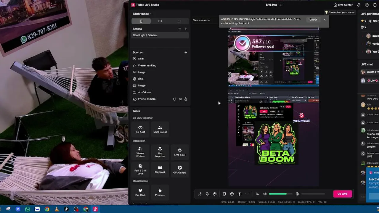Click the media music overlay icon
379x213 pixels.
click(207, 194)
